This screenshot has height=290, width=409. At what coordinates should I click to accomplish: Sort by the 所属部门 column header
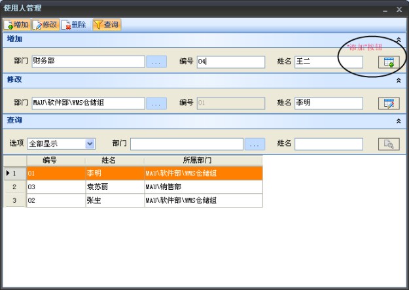click(x=203, y=160)
